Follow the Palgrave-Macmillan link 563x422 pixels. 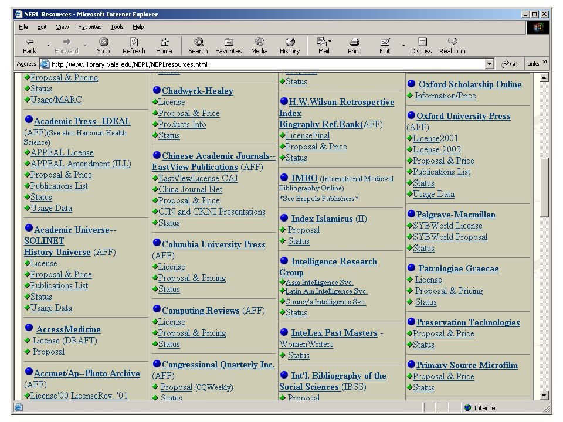456,215
